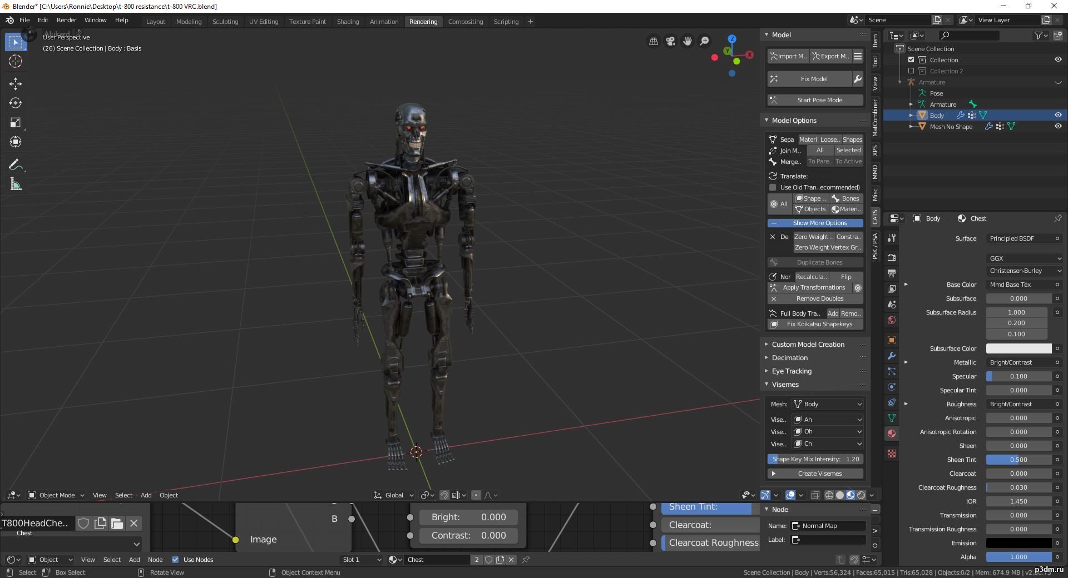The image size is (1068, 578).
Task: Toggle camera view in viewport
Action: click(670, 41)
